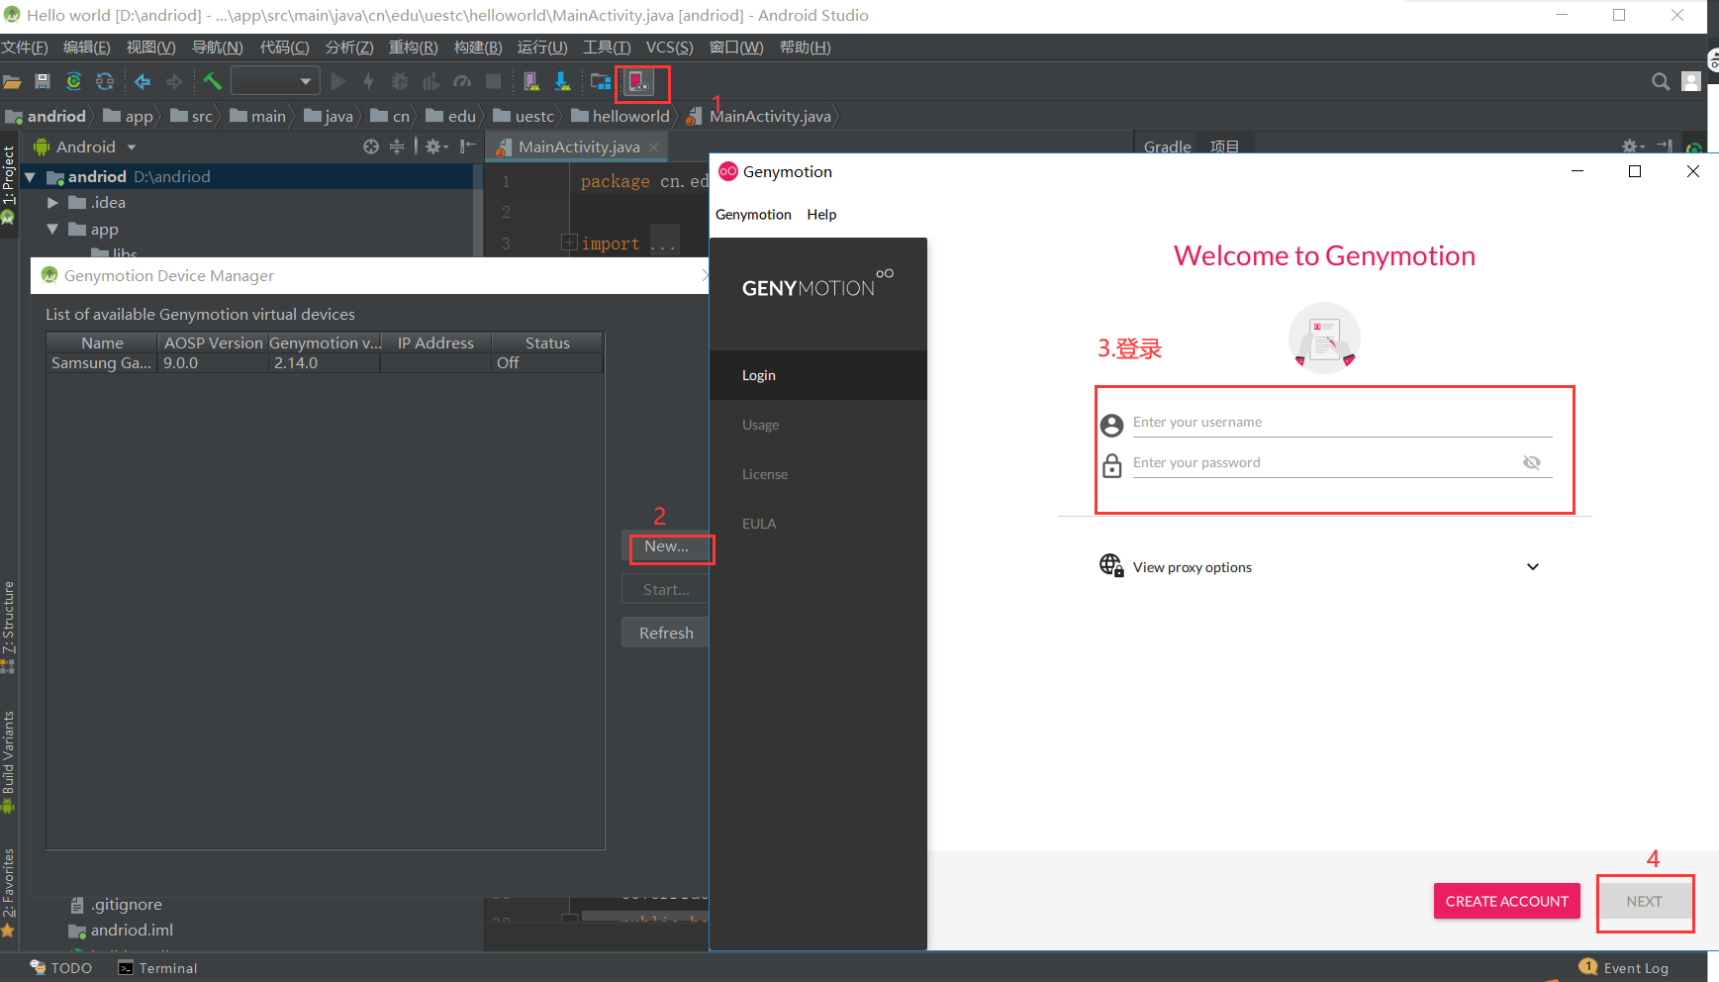
Task: Close the MainActivity.java editor tab
Action: click(x=653, y=147)
